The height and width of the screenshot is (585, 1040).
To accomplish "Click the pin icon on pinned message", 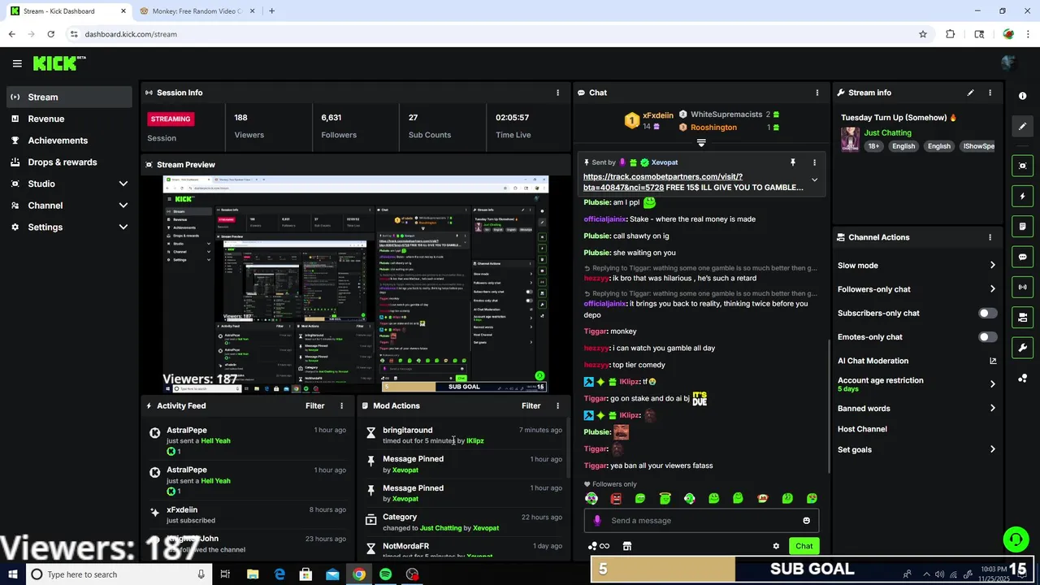I will point(792,162).
